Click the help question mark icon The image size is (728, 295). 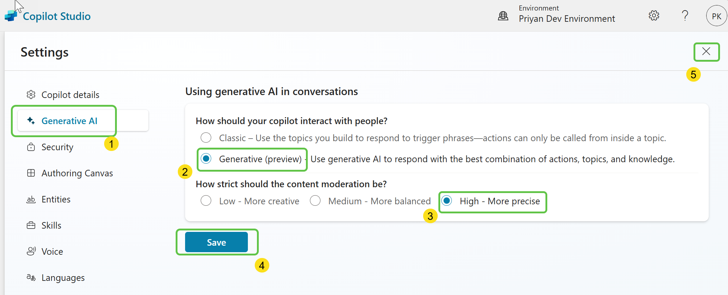pos(685,16)
